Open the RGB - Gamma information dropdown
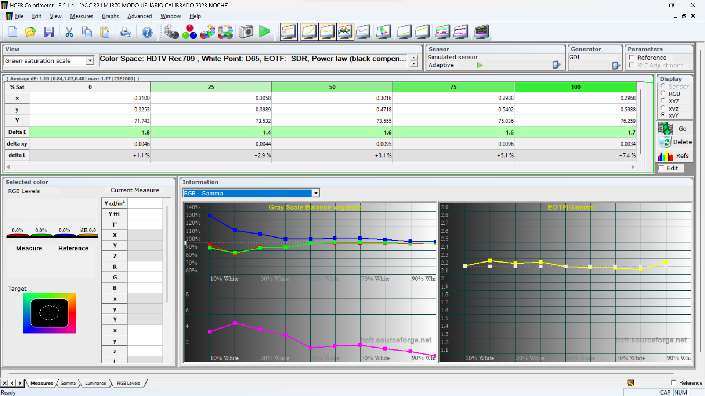Screen dimensions: 705x396 coord(316,193)
